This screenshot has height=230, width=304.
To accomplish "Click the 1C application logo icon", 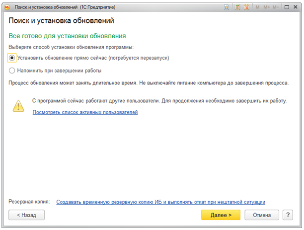I will click(x=7, y=7).
